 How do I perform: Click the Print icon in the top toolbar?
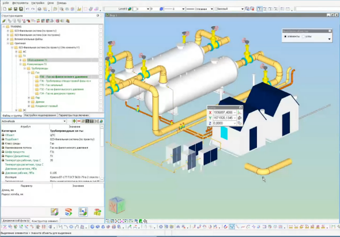pyautogui.click(x=39, y=9)
